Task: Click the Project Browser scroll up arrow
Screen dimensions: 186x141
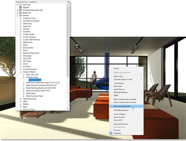Action: (67, 5)
